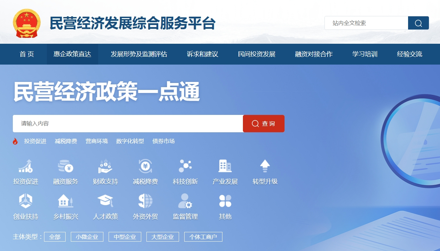440x251 pixels.
Task: Click the 减税降费 yuan cycle icon
Action: [x=145, y=166]
